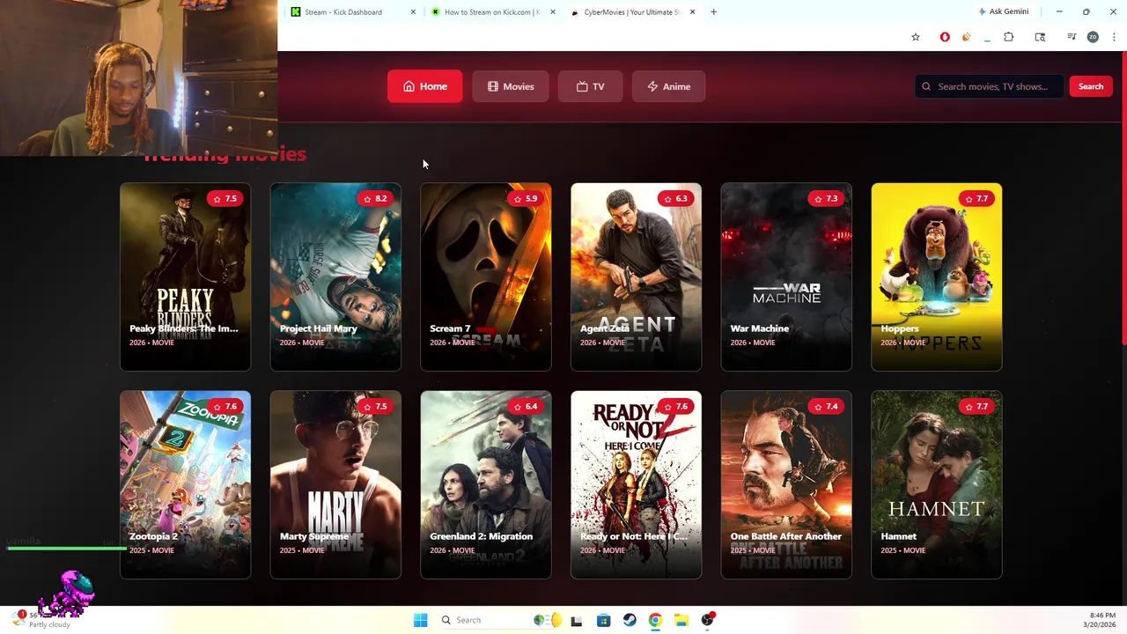Close the CyberMovies tab

[692, 11]
